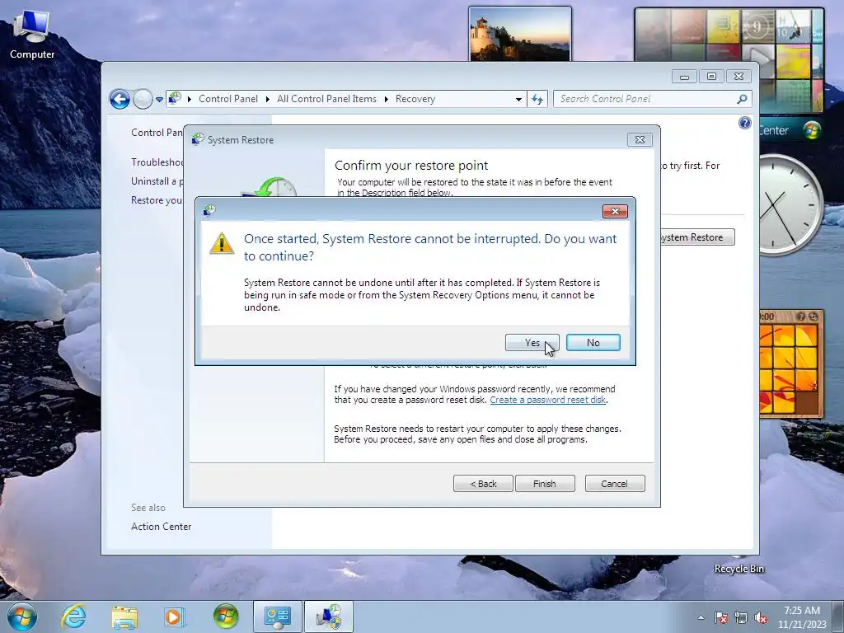The height and width of the screenshot is (633, 844).
Task: Click Recovery in the address breadcrumb
Action: pos(415,99)
